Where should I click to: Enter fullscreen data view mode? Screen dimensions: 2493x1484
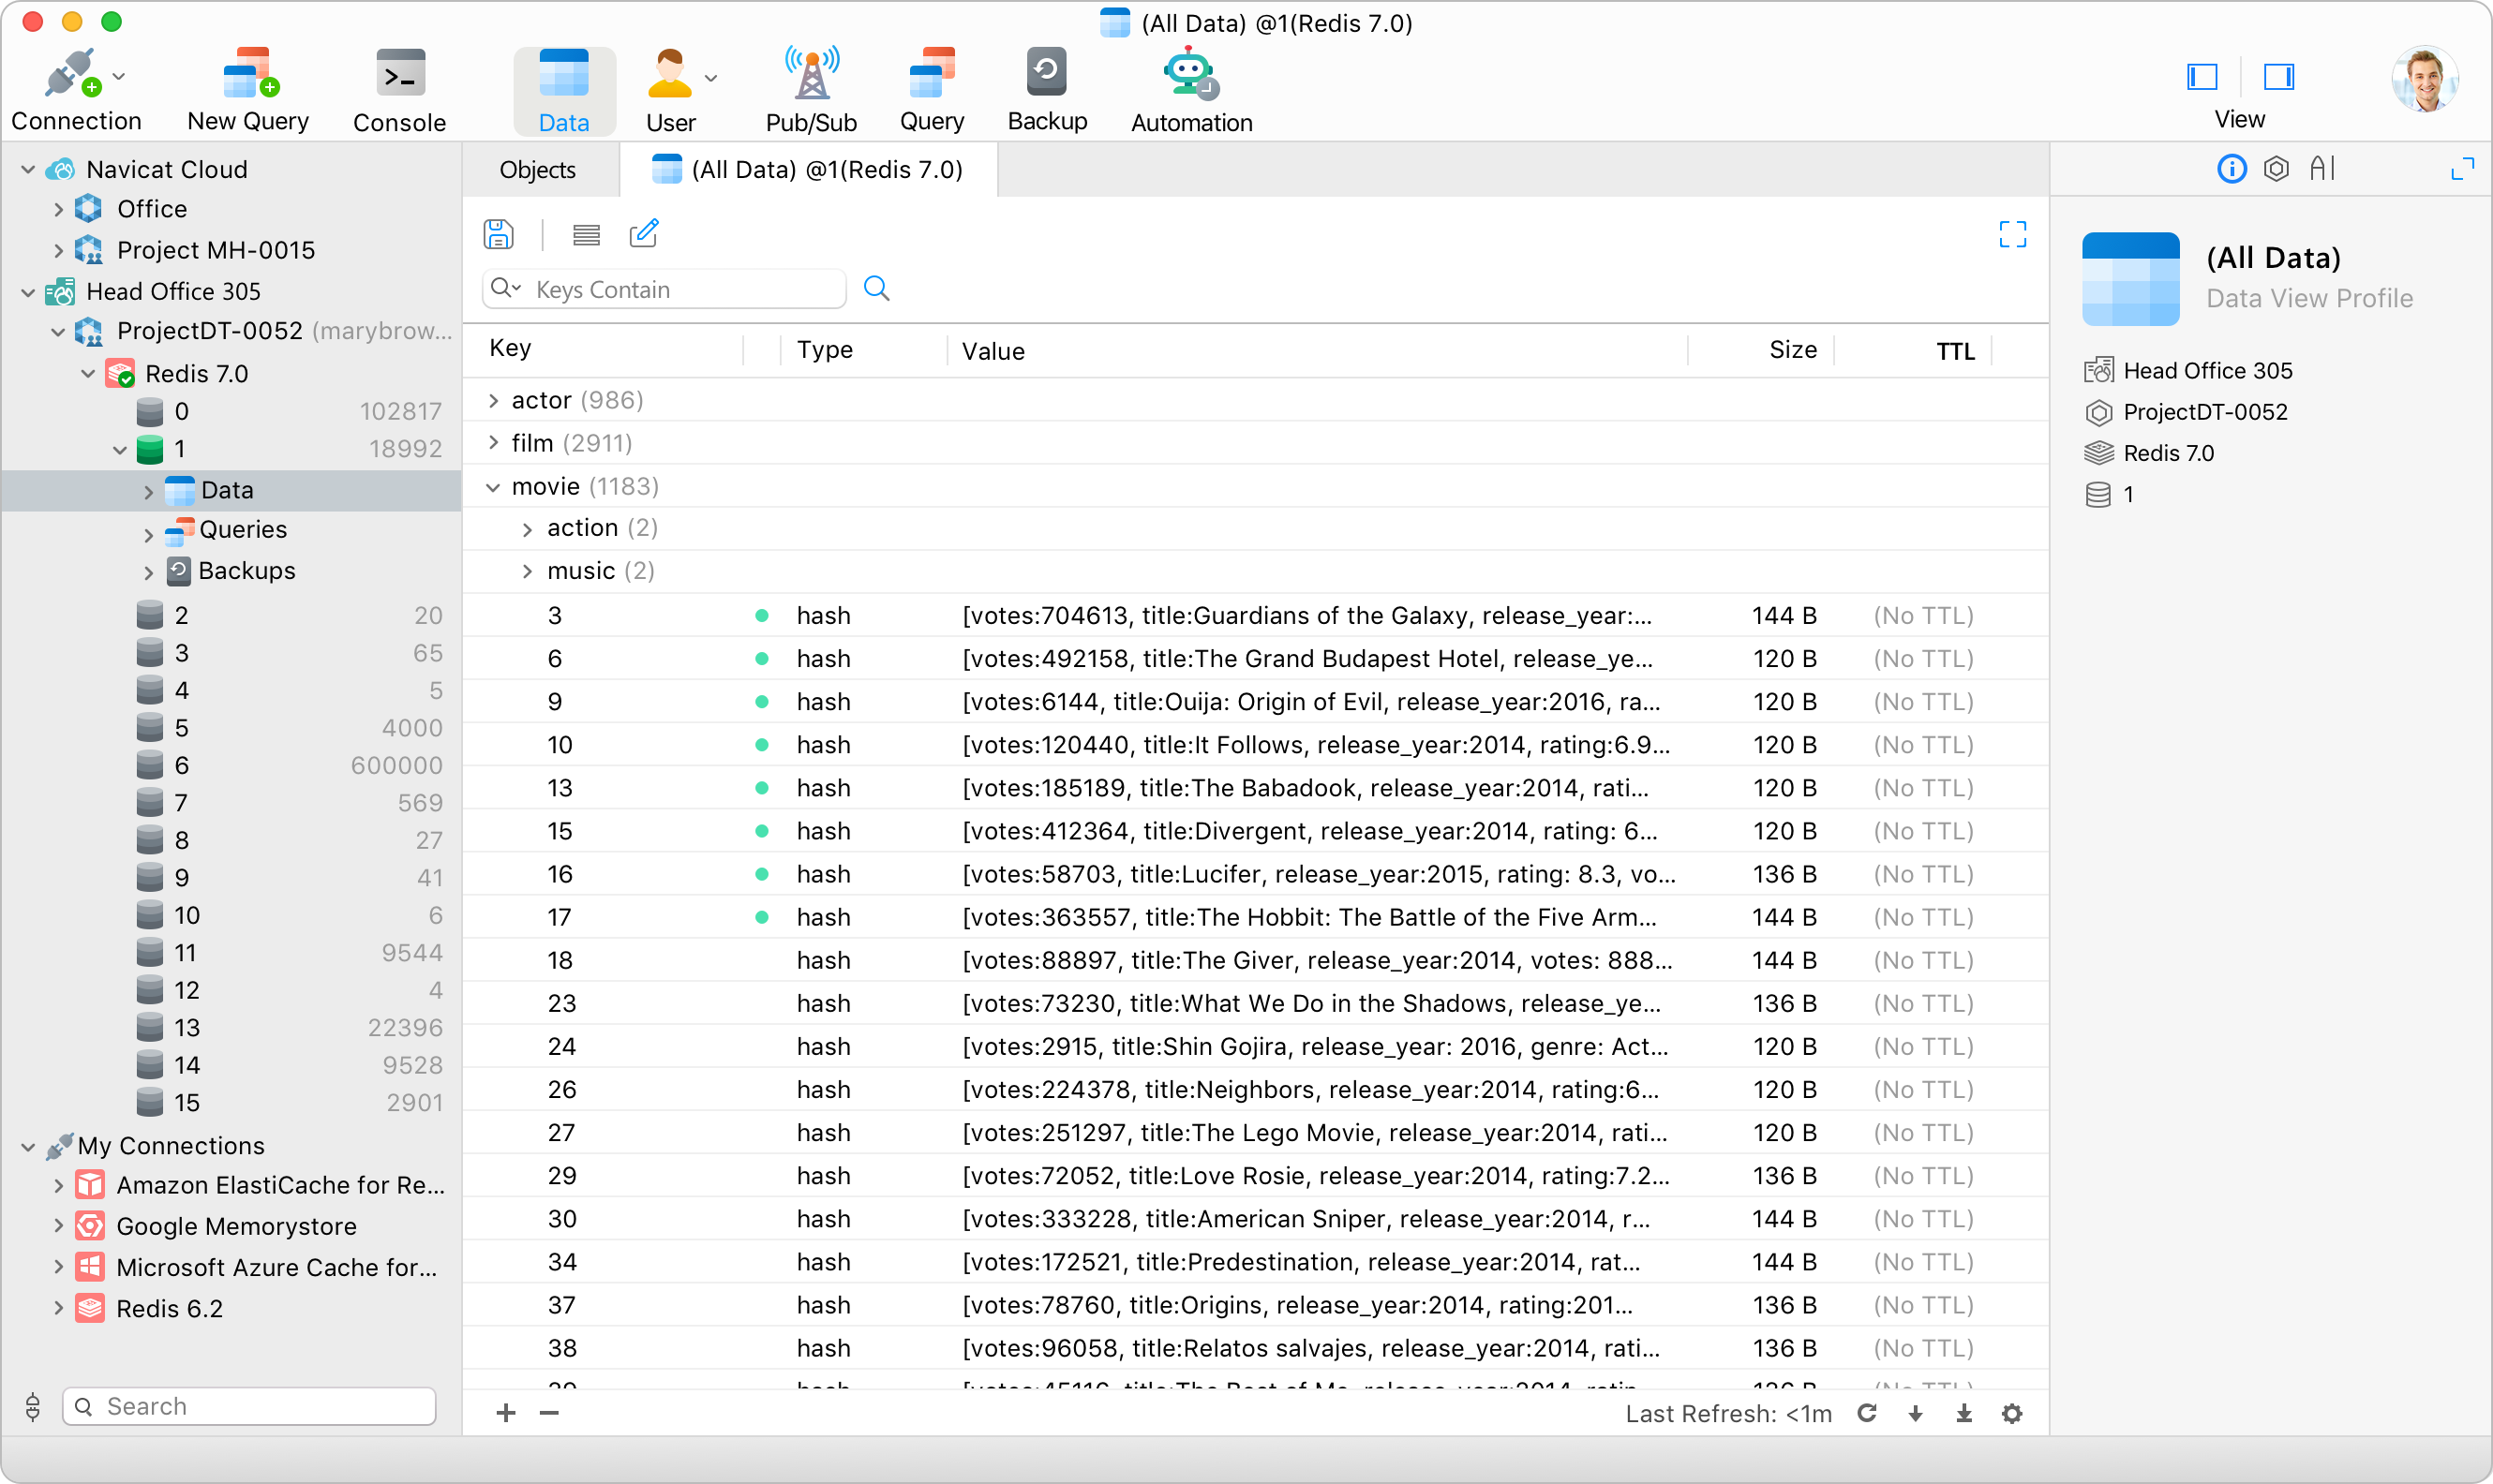click(2012, 234)
